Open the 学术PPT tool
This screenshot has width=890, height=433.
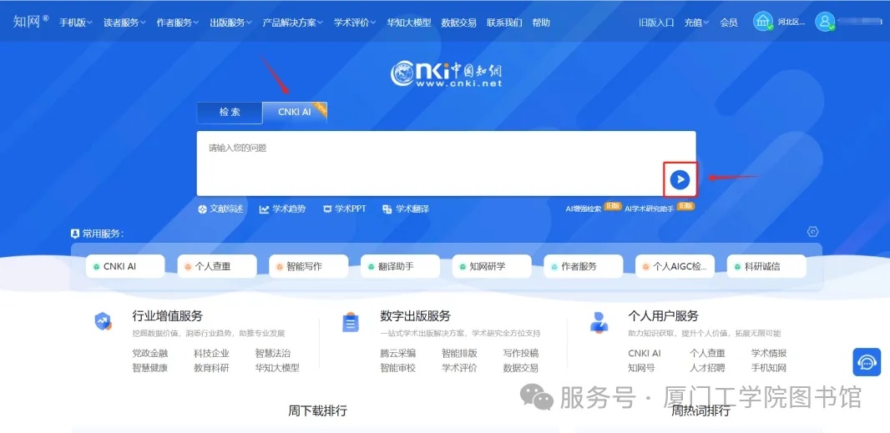coord(344,209)
